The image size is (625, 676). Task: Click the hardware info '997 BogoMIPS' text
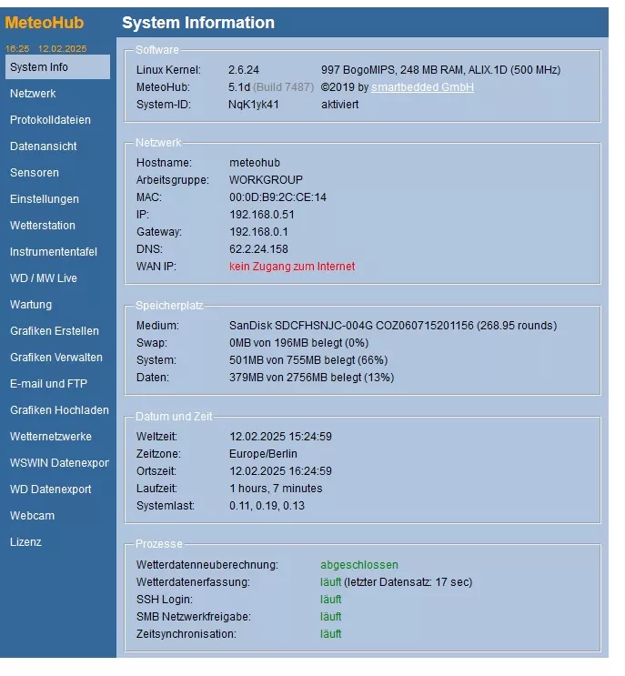[x=440, y=70]
